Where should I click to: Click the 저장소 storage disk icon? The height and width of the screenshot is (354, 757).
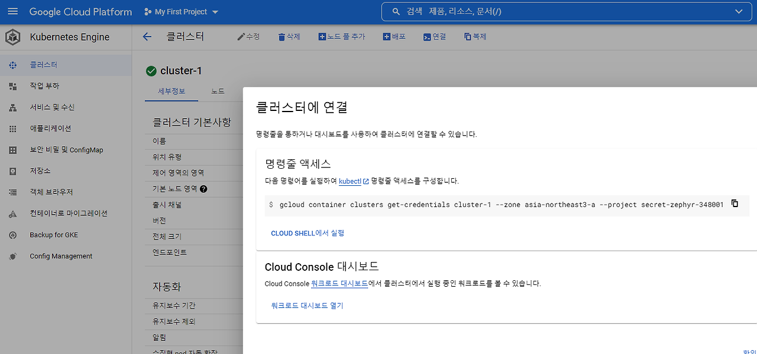pyautogui.click(x=13, y=171)
